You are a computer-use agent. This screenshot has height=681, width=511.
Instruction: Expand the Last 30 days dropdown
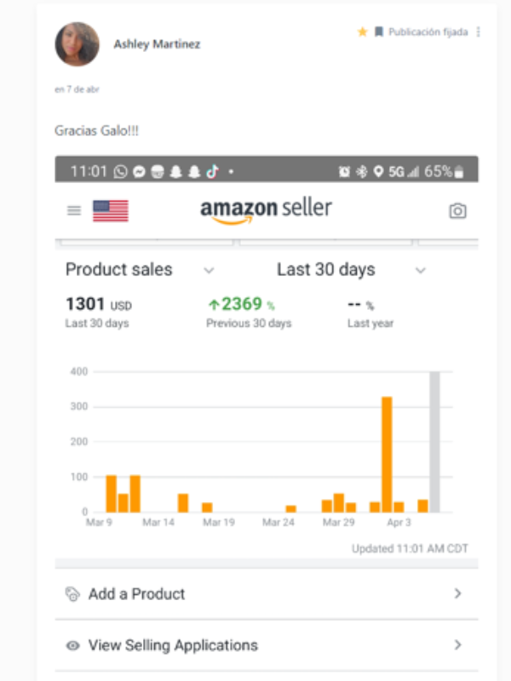420,270
